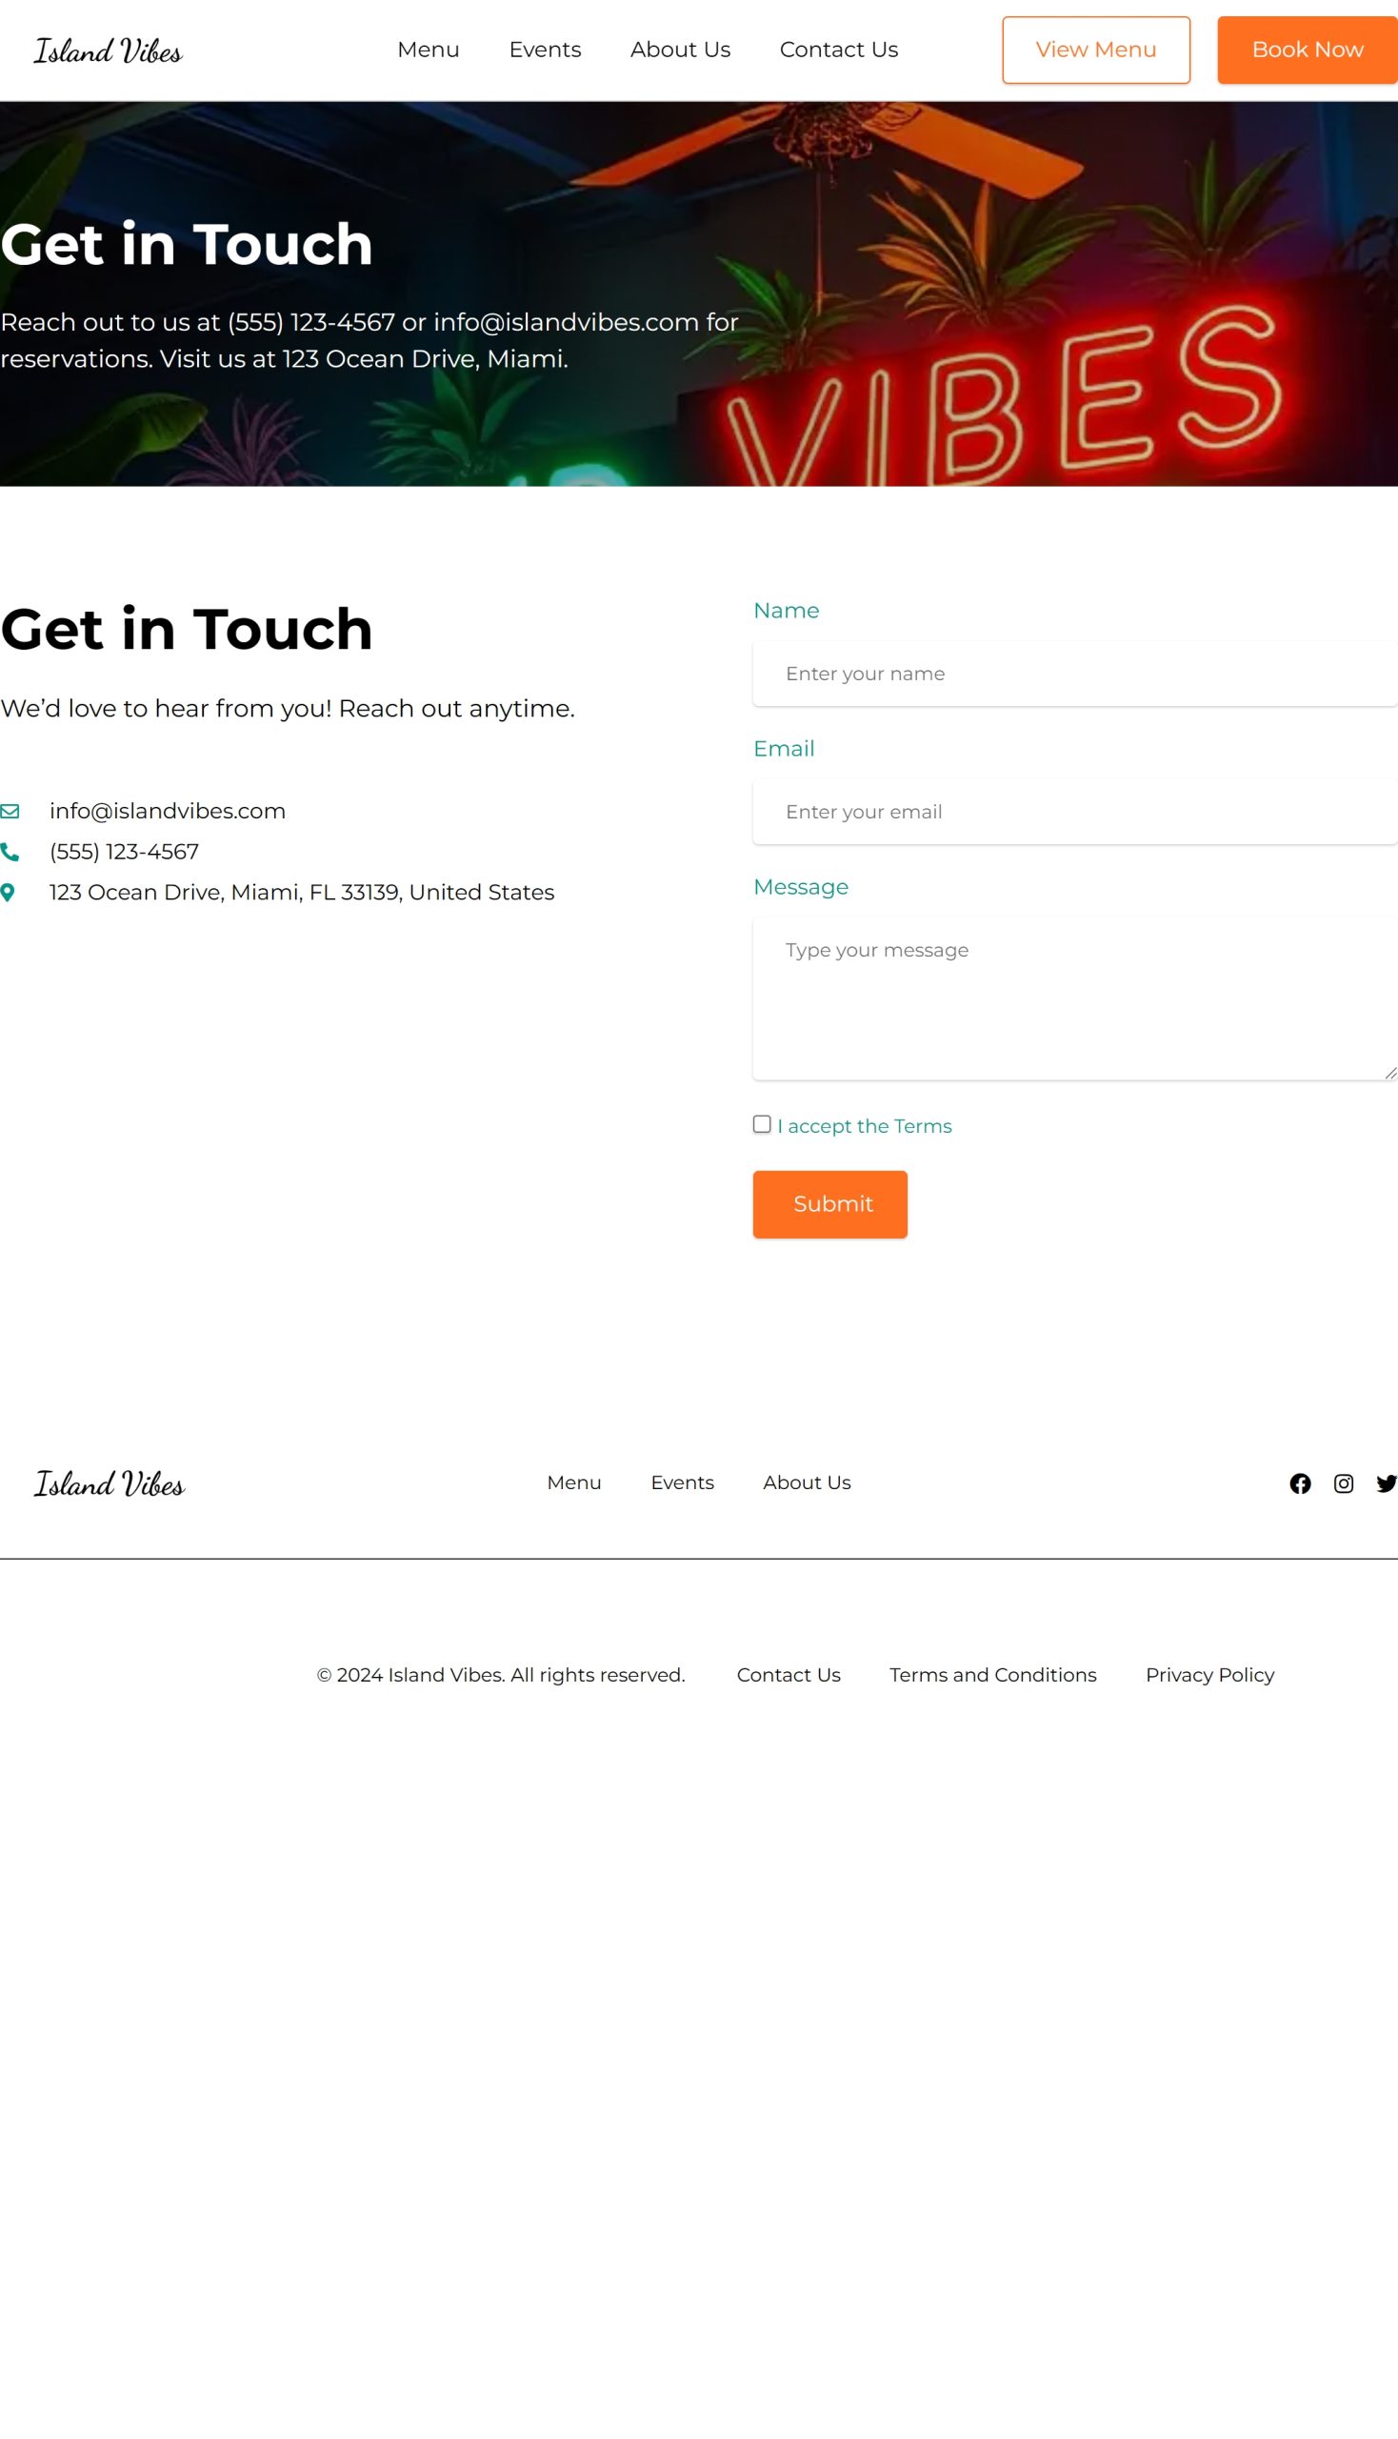This screenshot has height=2439, width=1398.
Task: Submit the contact form
Action: pyautogui.click(x=829, y=1203)
